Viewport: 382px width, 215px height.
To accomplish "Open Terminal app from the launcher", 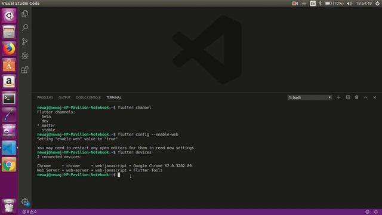I will (x=9, y=98).
